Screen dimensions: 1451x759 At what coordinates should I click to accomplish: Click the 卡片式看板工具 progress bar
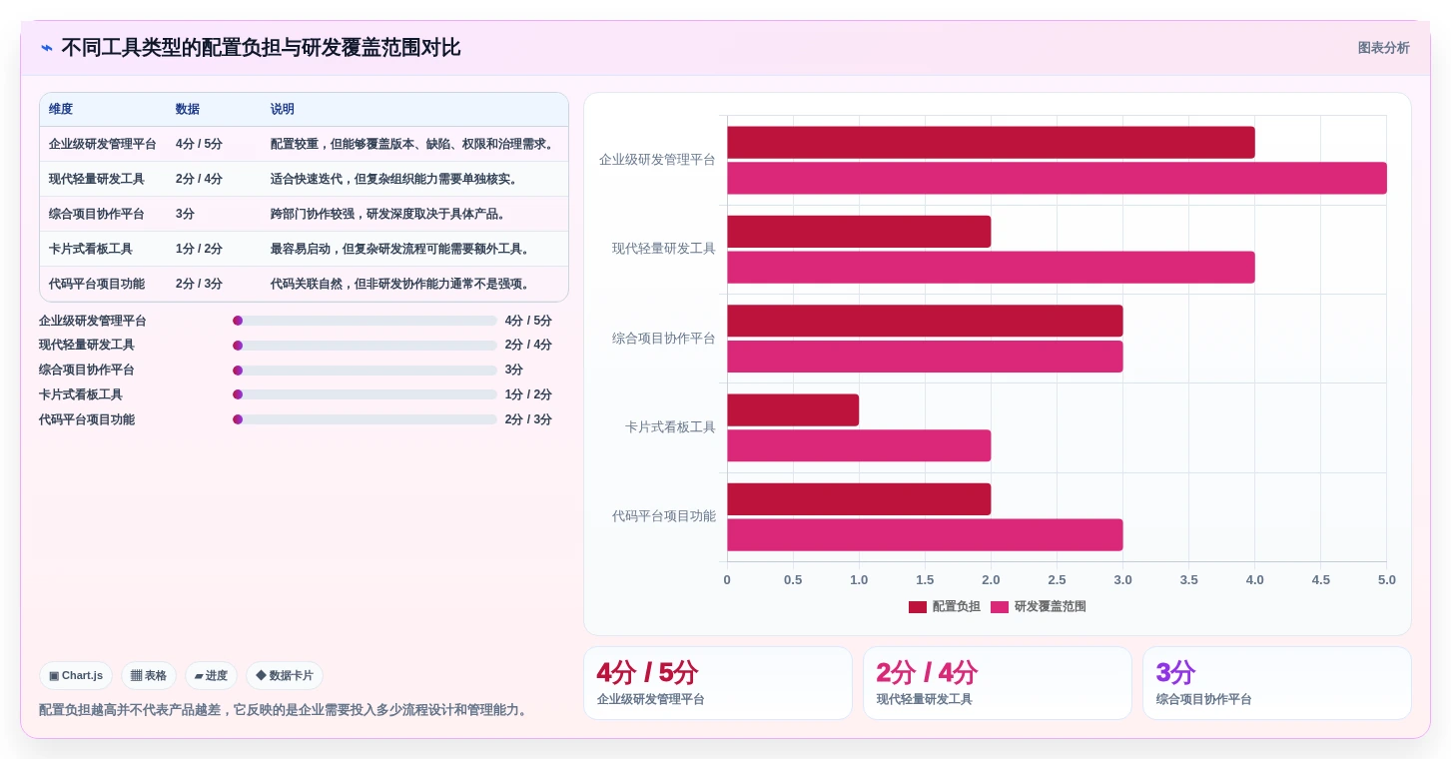click(x=364, y=394)
